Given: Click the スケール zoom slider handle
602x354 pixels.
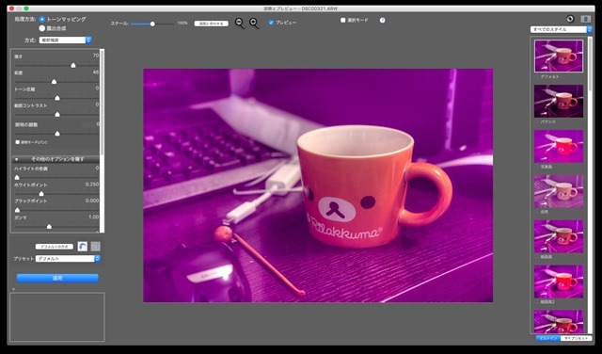Looking at the screenshot, I should (152, 24).
